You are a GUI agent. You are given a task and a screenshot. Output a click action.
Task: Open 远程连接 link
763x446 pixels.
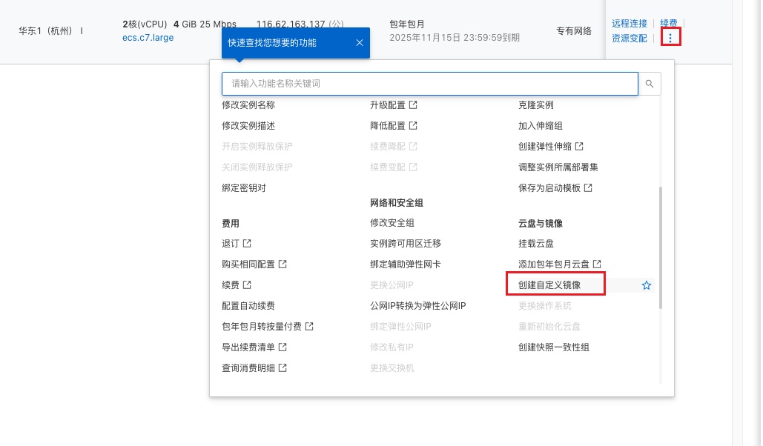tap(630, 24)
